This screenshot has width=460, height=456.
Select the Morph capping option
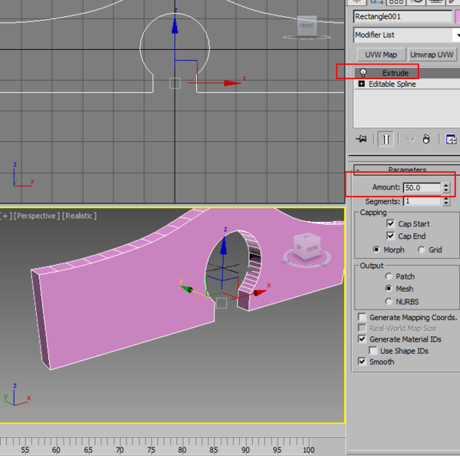(376, 249)
